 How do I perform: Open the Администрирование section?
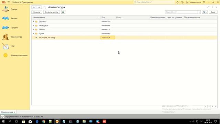[15, 55]
